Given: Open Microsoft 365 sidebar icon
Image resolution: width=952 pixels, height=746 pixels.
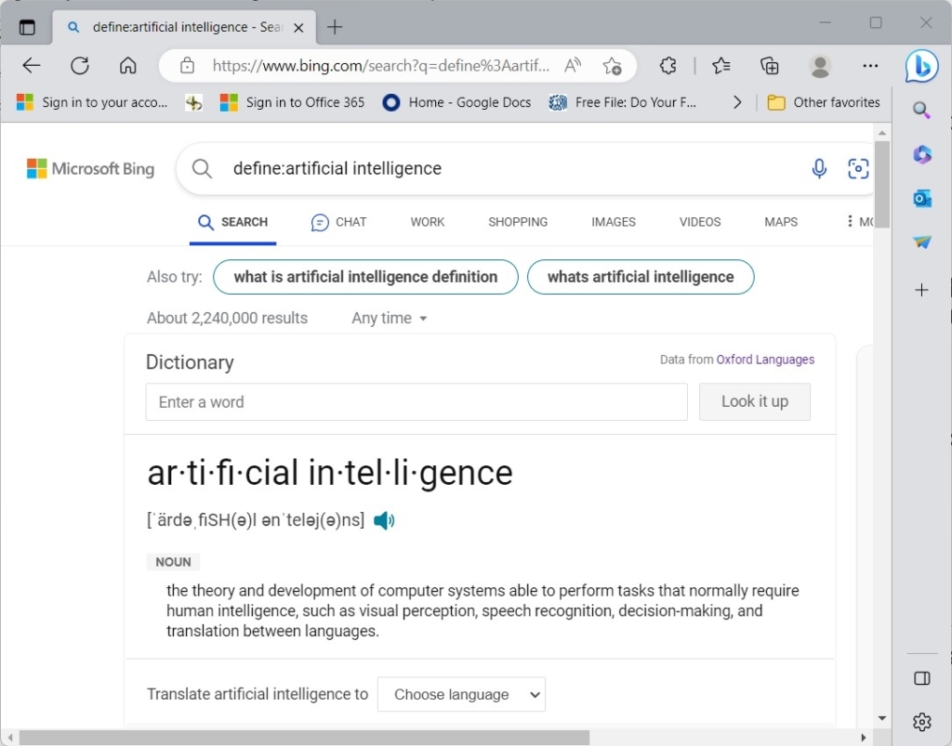Looking at the screenshot, I should 921,154.
